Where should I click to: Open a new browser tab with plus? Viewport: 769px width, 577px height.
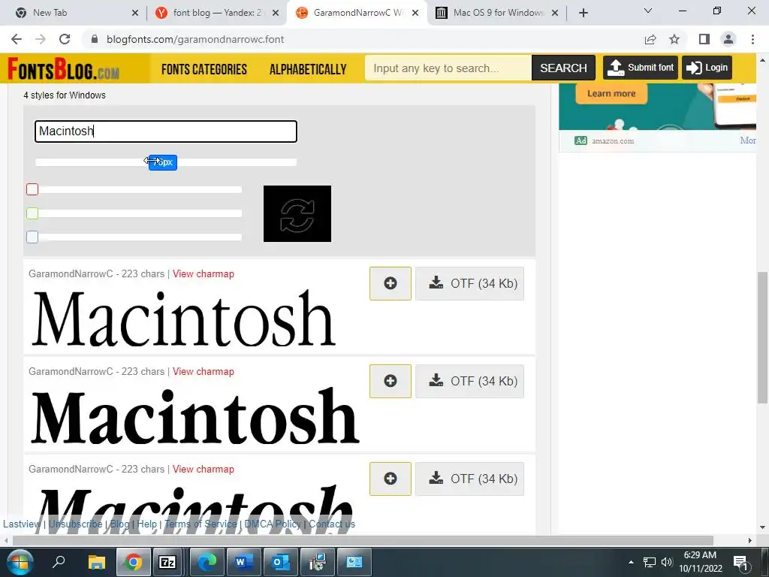[583, 13]
